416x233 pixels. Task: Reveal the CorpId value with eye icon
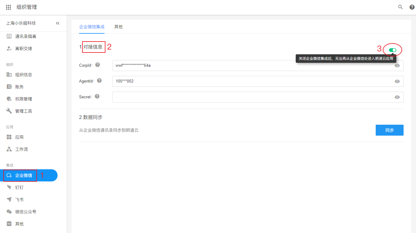(x=397, y=66)
